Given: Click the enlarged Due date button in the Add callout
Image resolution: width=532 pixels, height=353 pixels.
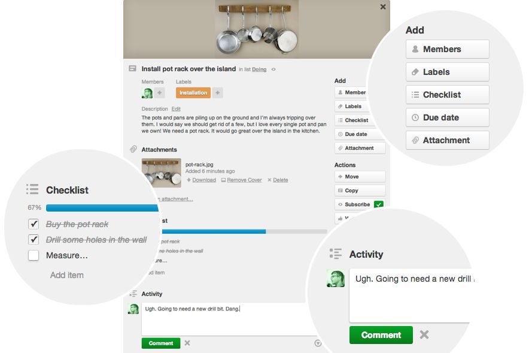Looking at the screenshot, I should click(448, 117).
